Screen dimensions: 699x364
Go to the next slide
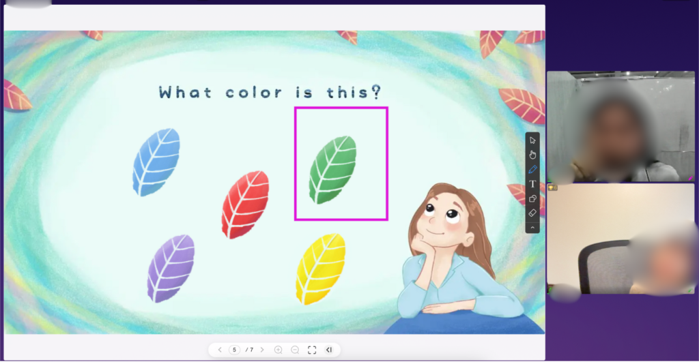pos(262,350)
